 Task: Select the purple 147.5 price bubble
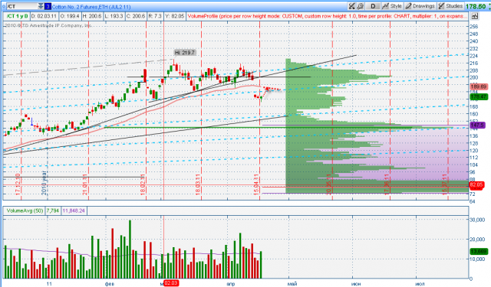pyautogui.click(x=477, y=125)
